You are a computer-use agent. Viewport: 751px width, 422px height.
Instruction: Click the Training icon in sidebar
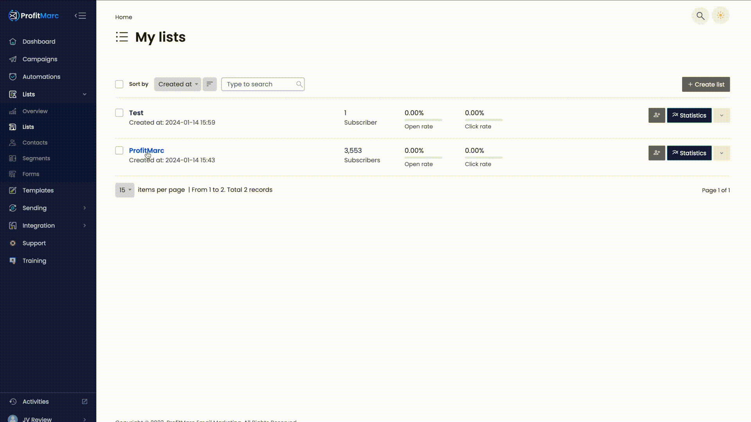[13, 261]
